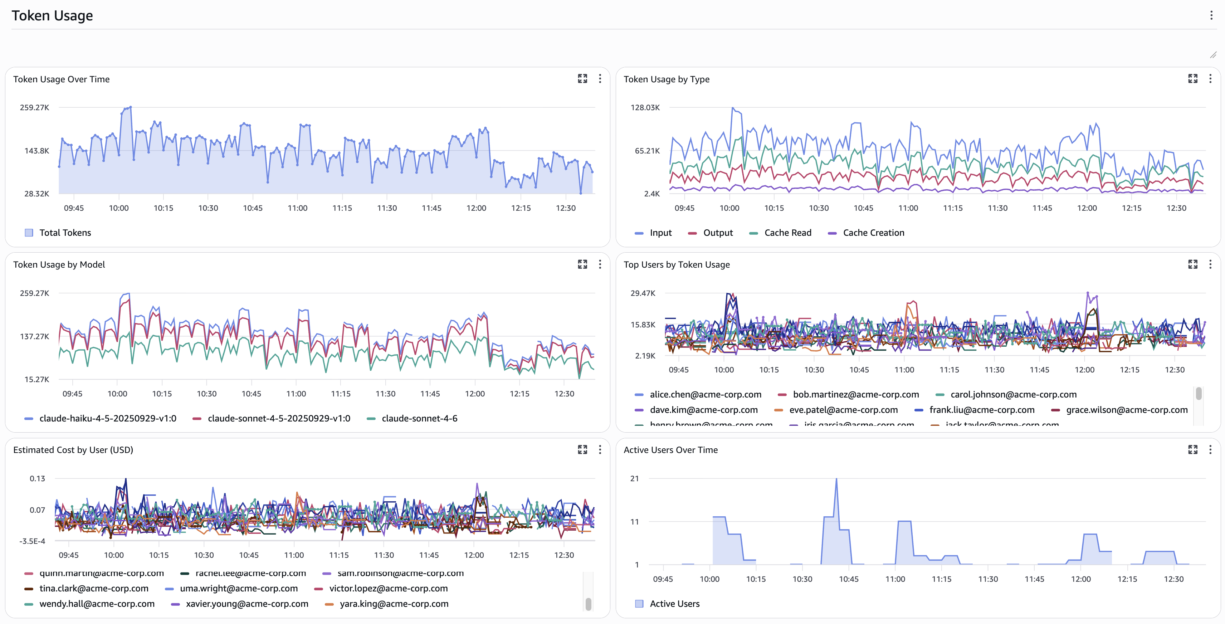Toggle alice.chen@acme-corp.com in the legend

pyautogui.click(x=698, y=394)
